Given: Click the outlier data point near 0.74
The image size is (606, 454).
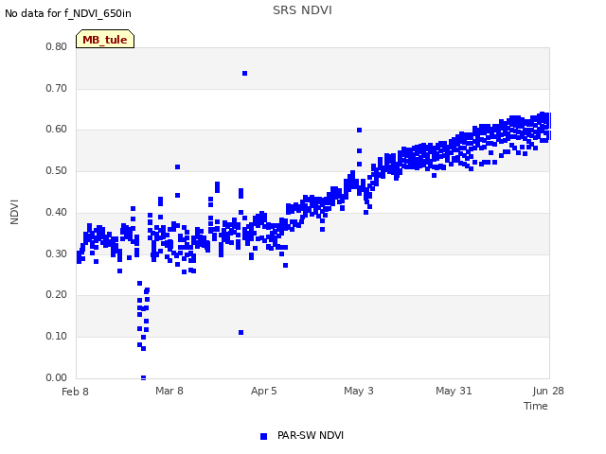Looking at the screenshot, I should click(x=244, y=74).
